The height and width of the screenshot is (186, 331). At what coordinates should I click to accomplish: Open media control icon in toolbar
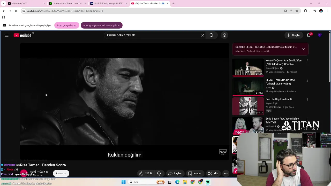click(315, 11)
